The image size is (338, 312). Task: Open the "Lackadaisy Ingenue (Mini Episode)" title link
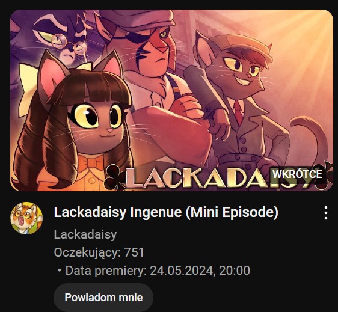pos(166,212)
